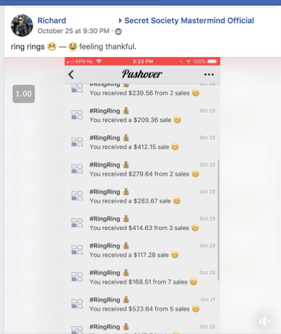The width and height of the screenshot is (281, 334).
Task: Open the $279.64 from 2 sales message
Action: pyautogui.click(x=143, y=169)
